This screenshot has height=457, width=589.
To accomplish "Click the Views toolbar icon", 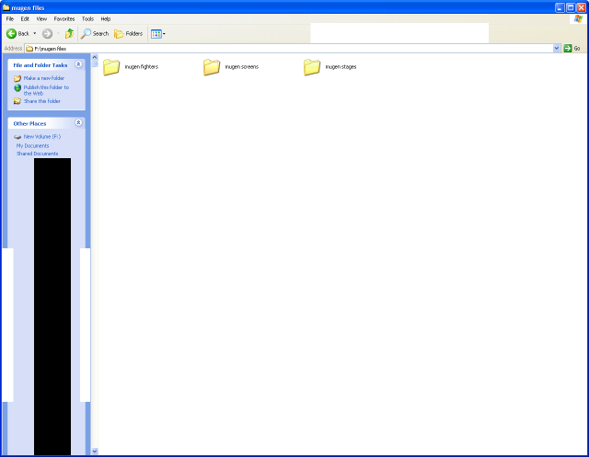I will [x=156, y=33].
